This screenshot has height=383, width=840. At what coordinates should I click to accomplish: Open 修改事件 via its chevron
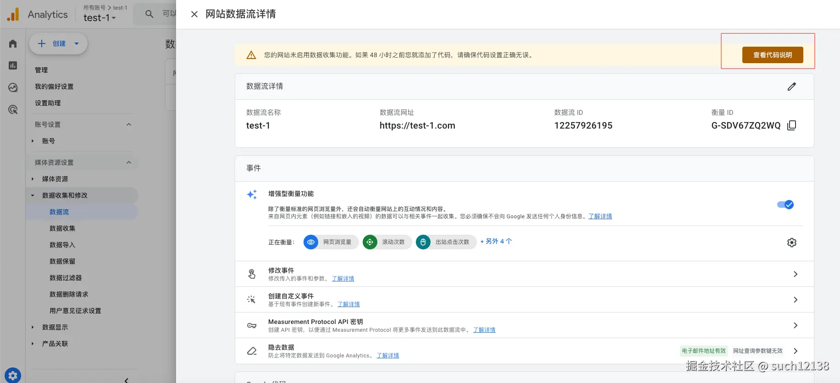click(x=796, y=274)
